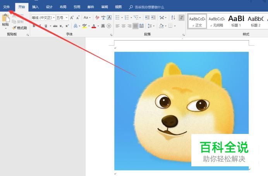Toggle underline formatting
The image size is (268, 176).
45,26
